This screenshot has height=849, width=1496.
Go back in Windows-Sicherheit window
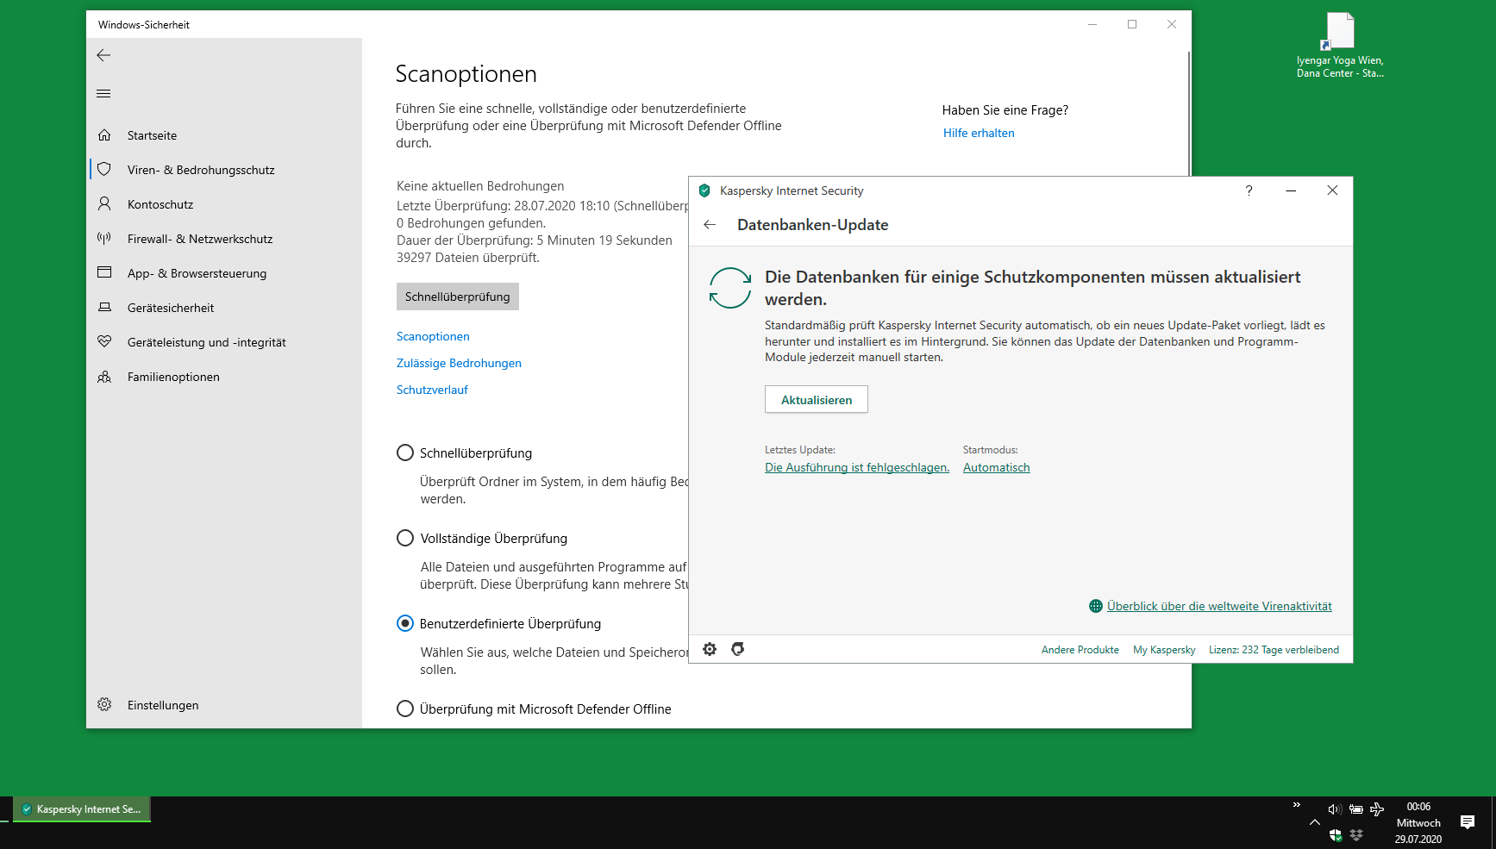103,55
